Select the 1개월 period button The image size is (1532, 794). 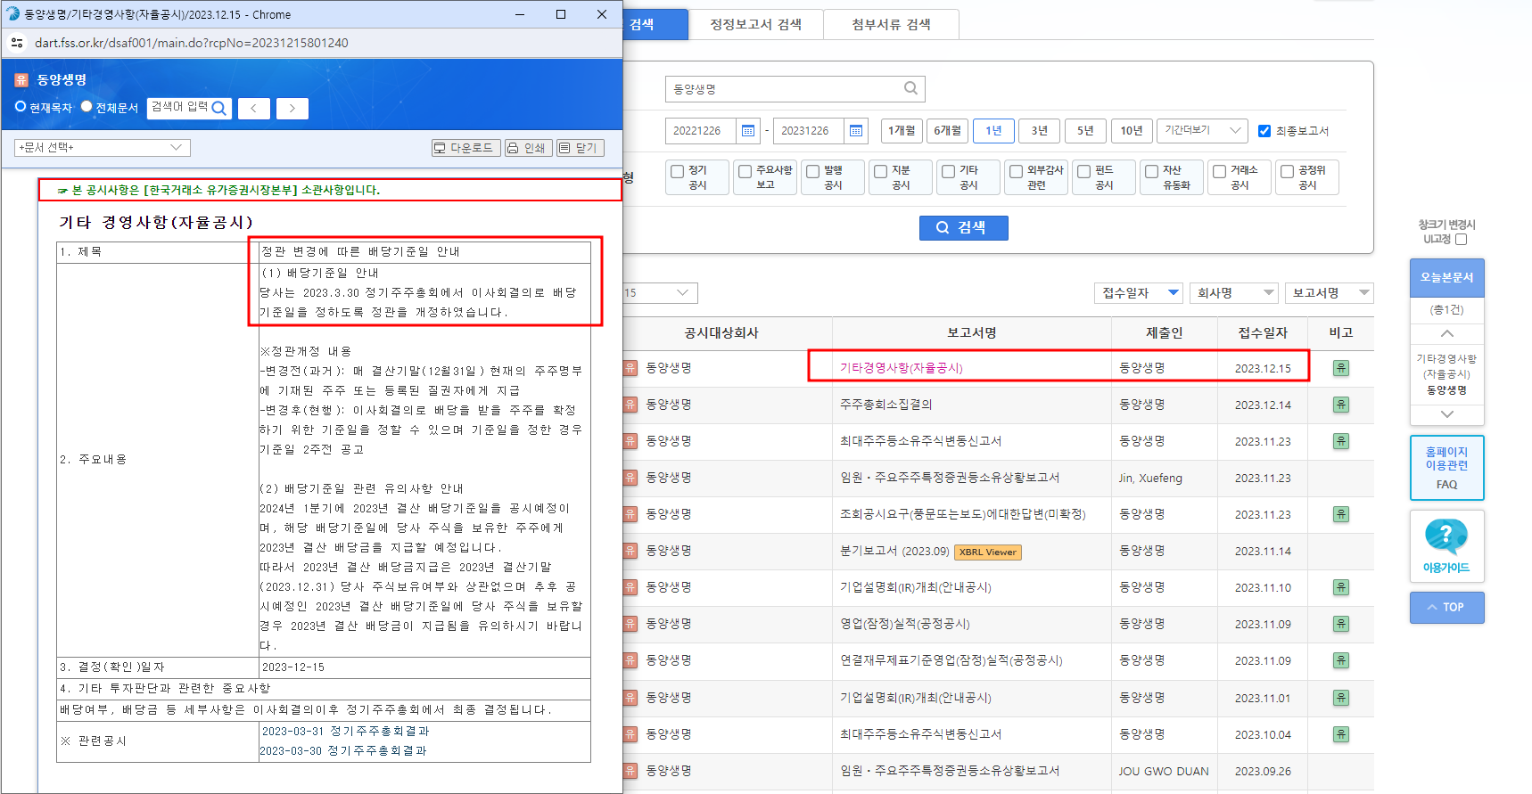(901, 130)
